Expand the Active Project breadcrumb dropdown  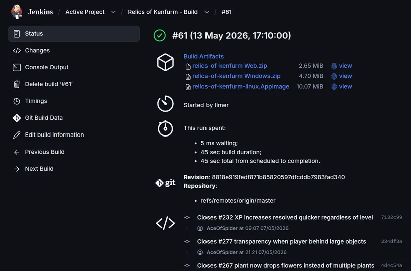pyautogui.click(x=113, y=12)
